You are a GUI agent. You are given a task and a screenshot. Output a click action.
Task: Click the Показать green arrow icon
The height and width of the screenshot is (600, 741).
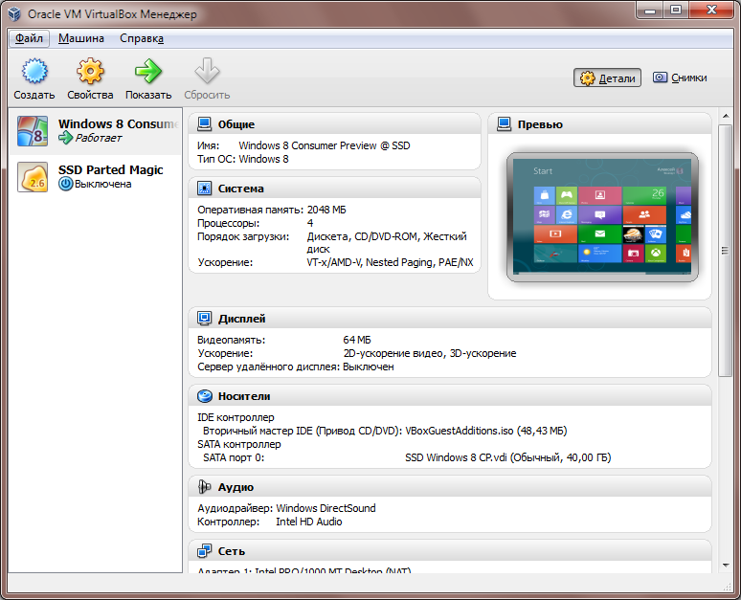click(x=148, y=72)
